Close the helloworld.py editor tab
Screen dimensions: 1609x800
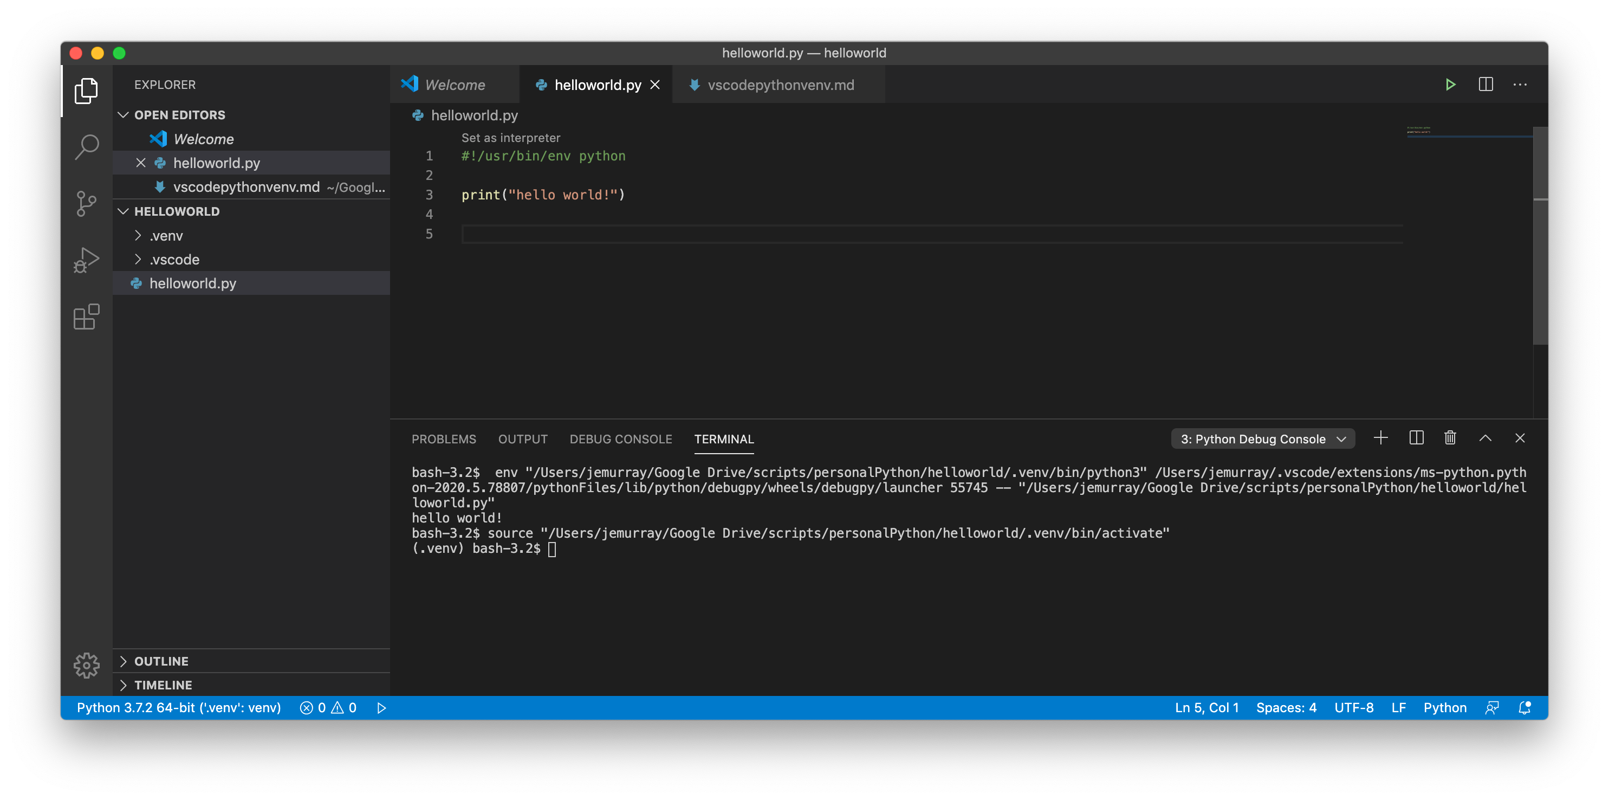[657, 84]
